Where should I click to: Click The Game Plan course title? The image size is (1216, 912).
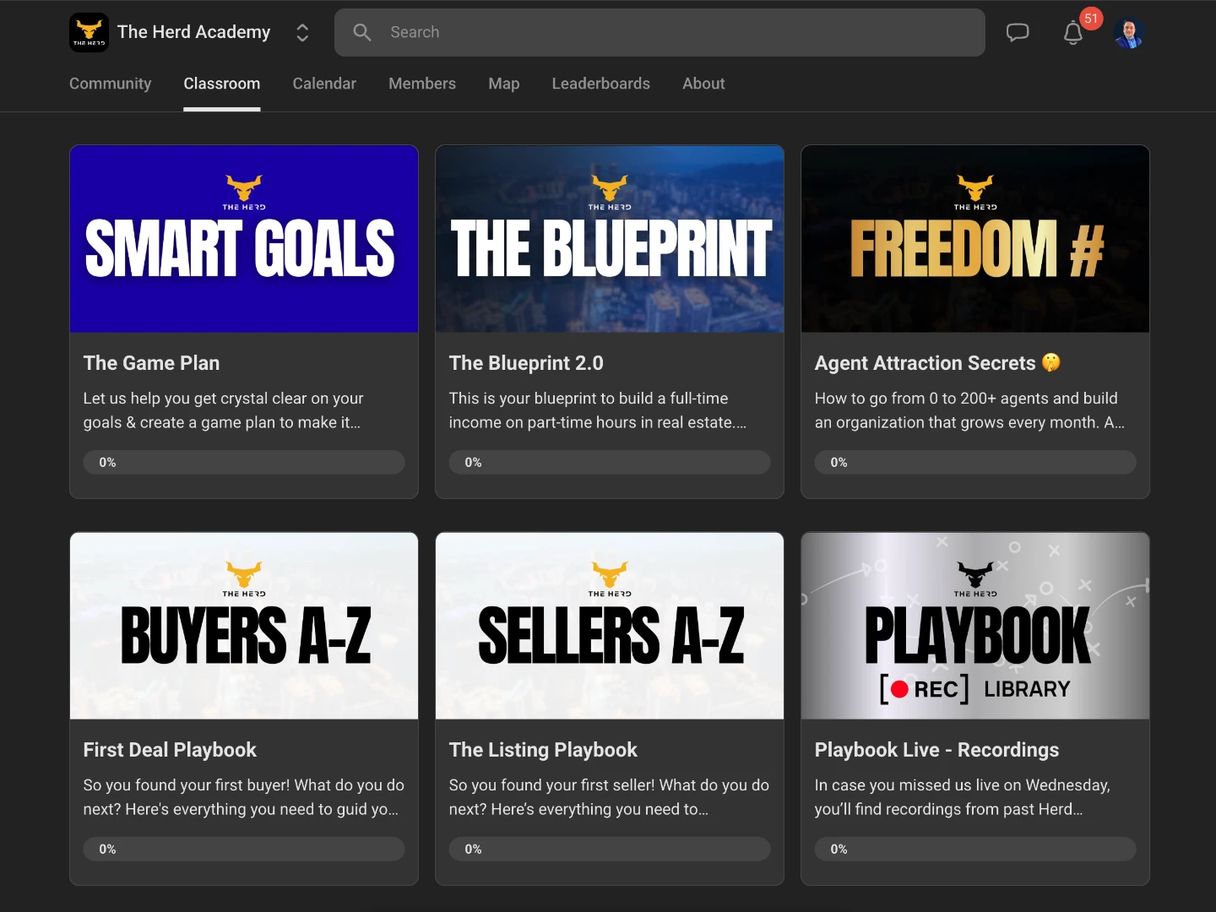(151, 363)
